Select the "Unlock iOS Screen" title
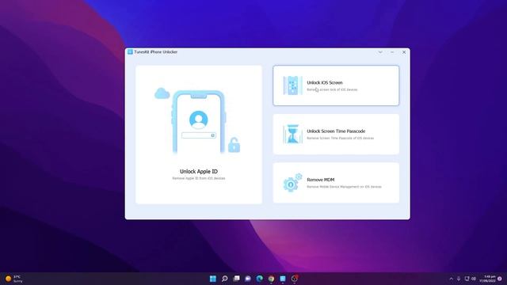The width and height of the screenshot is (507, 285). [324, 82]
